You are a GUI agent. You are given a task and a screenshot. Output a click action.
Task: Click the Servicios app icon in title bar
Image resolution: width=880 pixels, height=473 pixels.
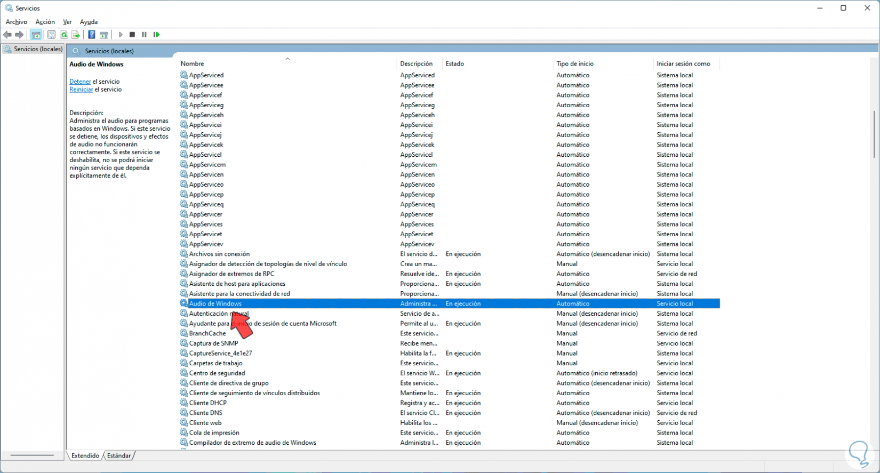(9, 8)
